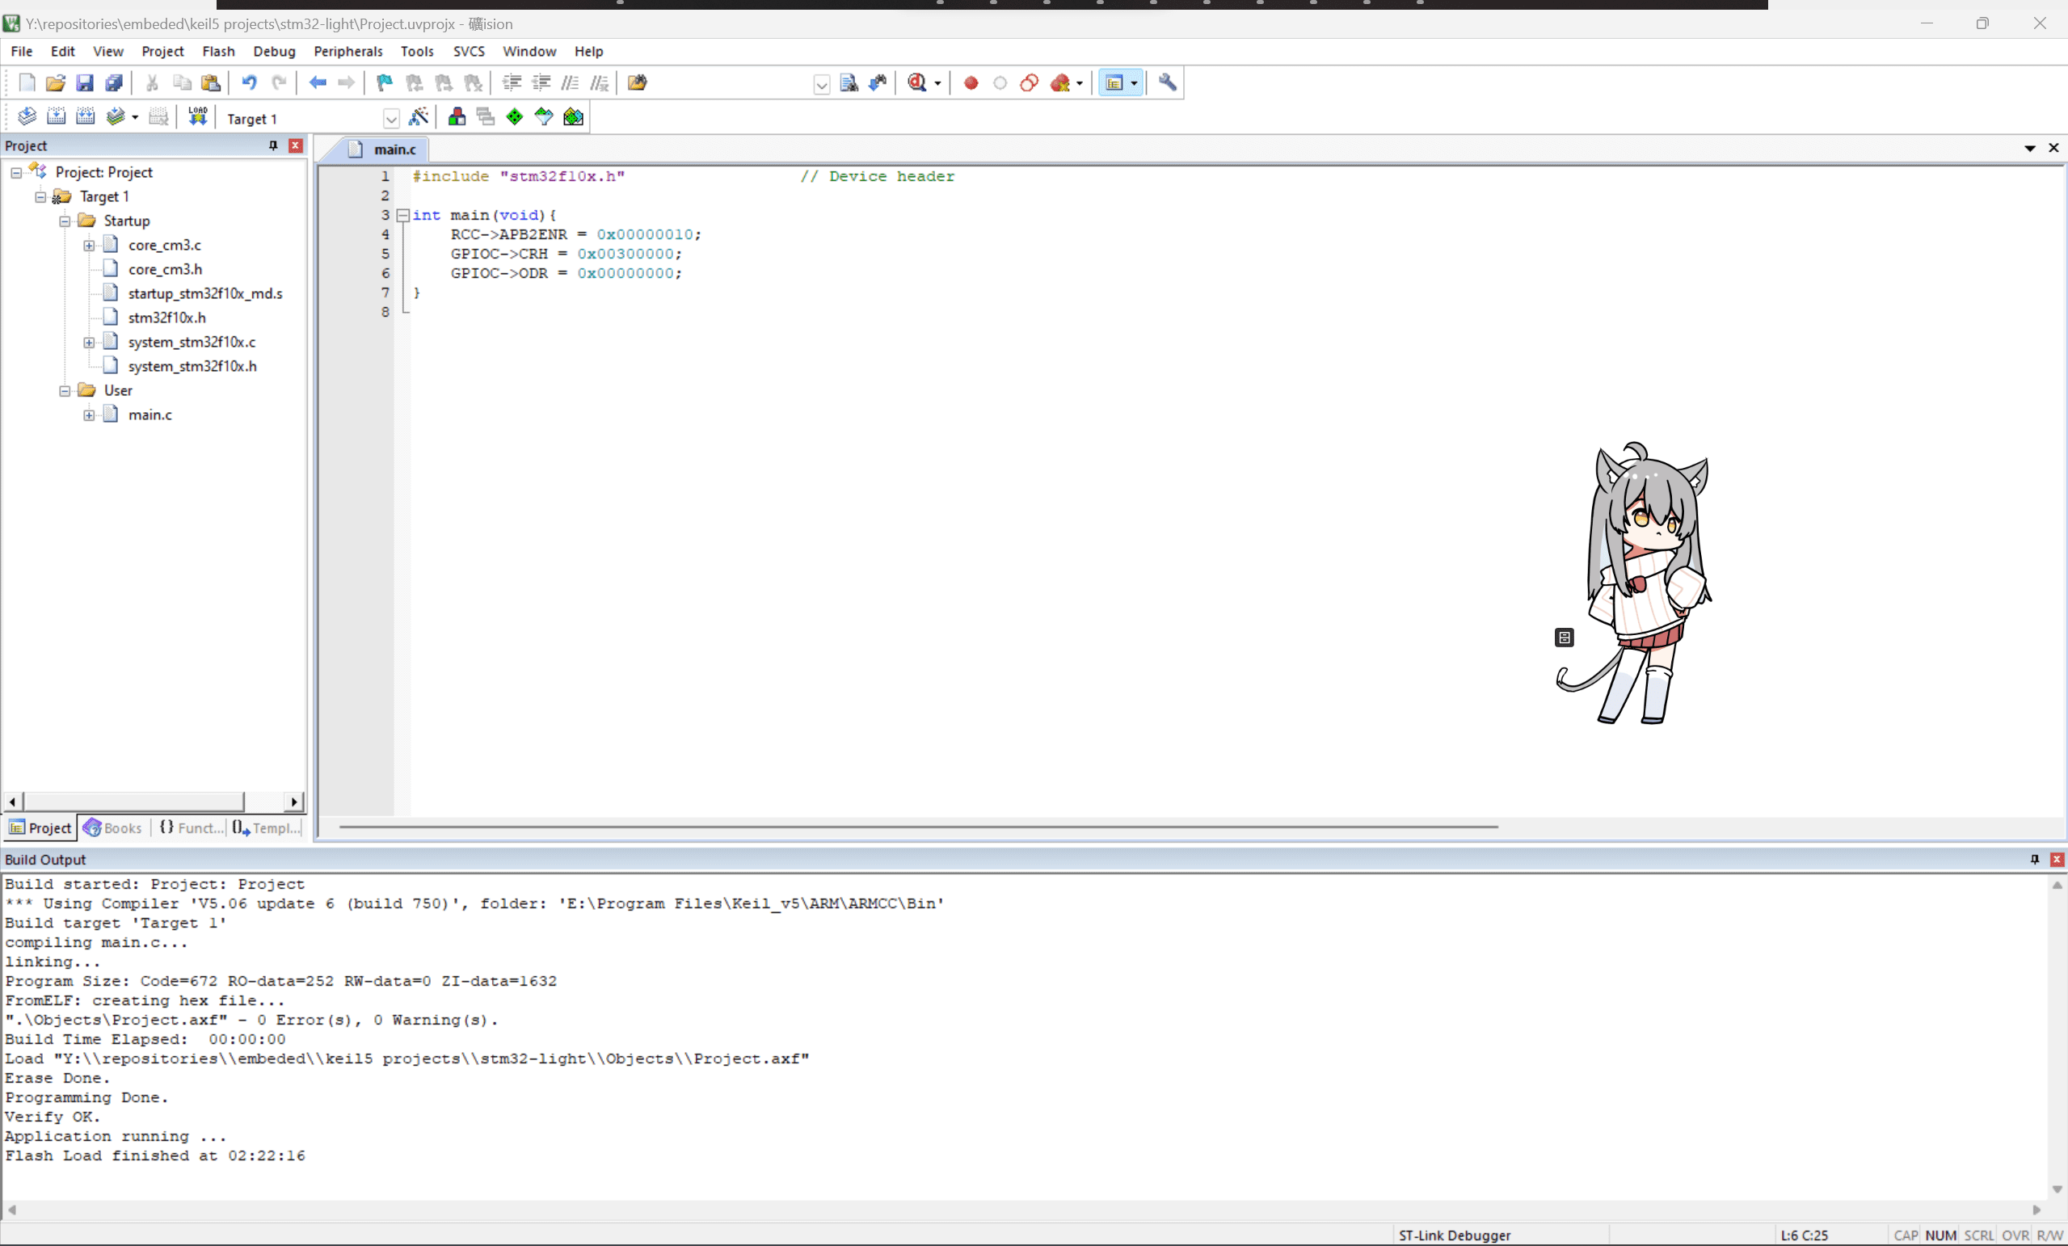Click the Save All icon
Screen dimensions: 2068x1246
point(114,82)
